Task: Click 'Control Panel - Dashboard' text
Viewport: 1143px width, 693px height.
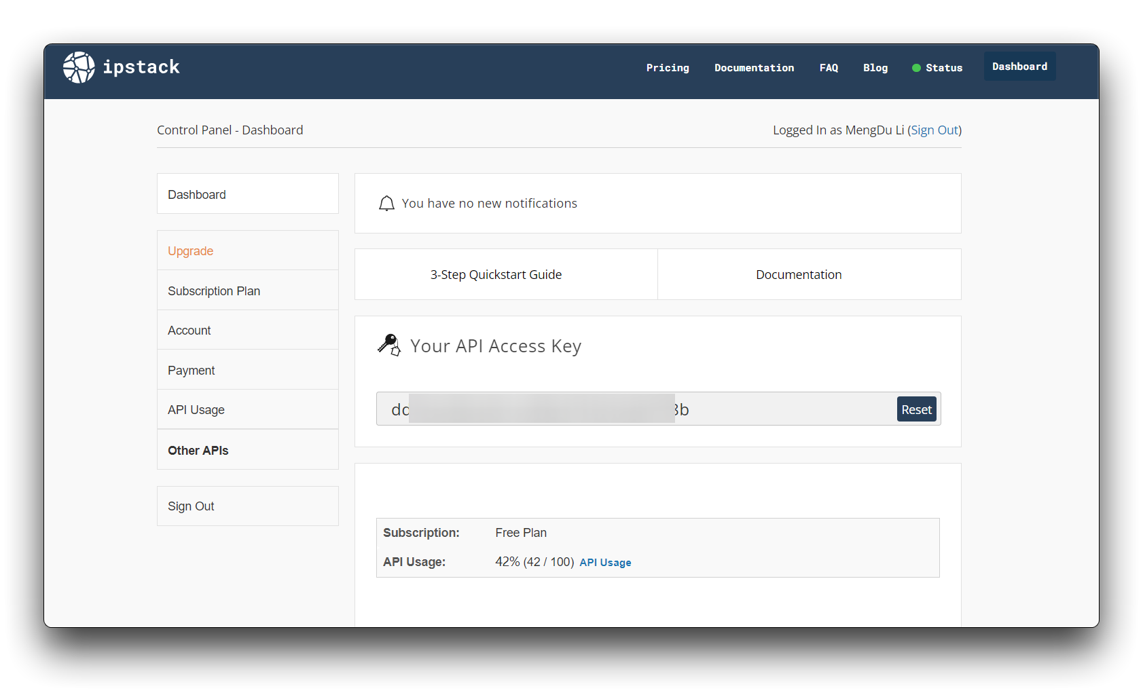Action: pos(230,130)
